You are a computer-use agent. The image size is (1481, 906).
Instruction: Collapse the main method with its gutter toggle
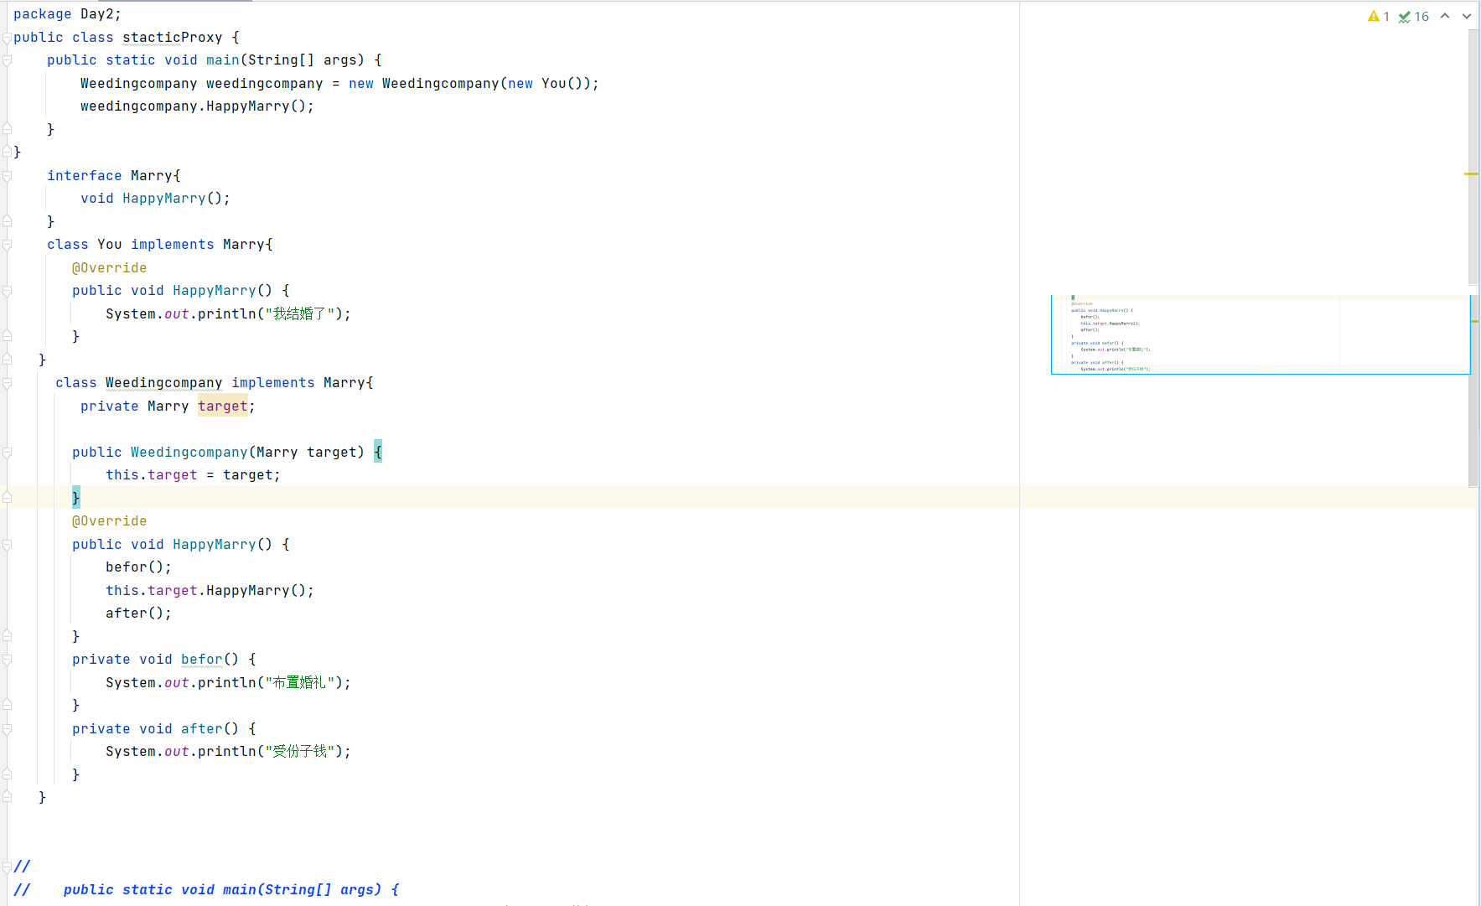pyautogui.click(x=7, y=60)
